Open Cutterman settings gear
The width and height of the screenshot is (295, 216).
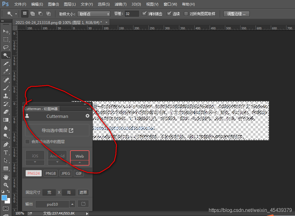(88, 116)
